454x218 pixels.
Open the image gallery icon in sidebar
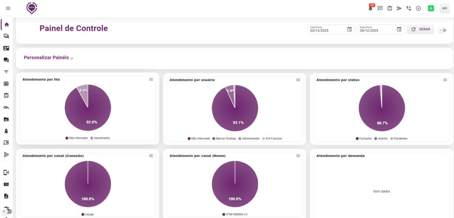(6, 119)
